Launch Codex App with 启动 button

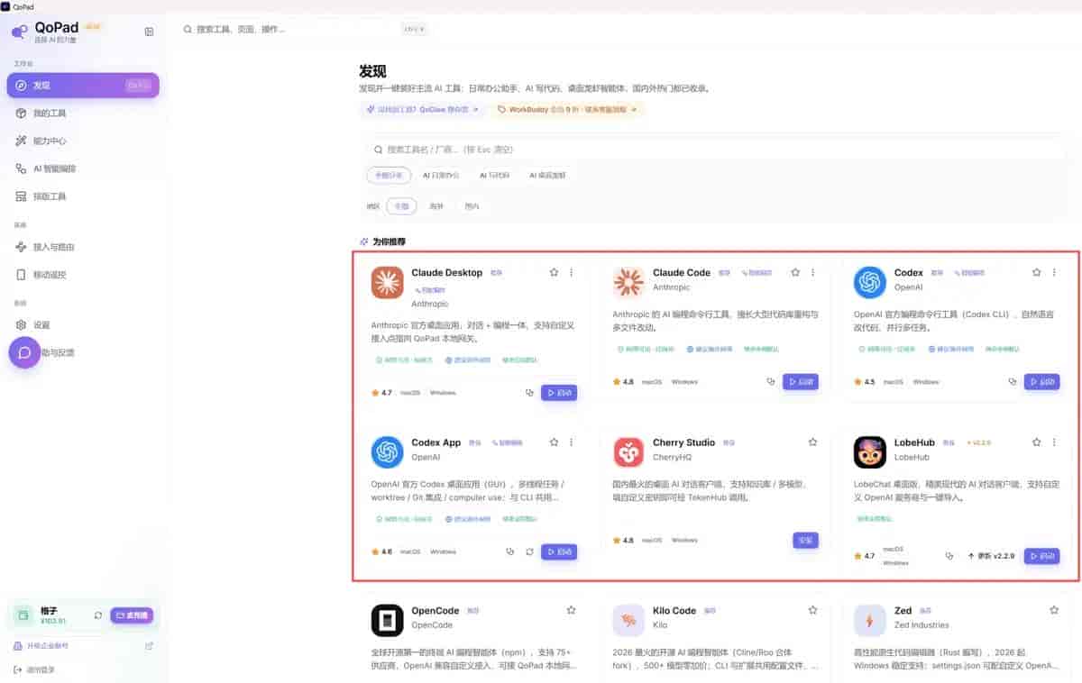pos(559,551)
